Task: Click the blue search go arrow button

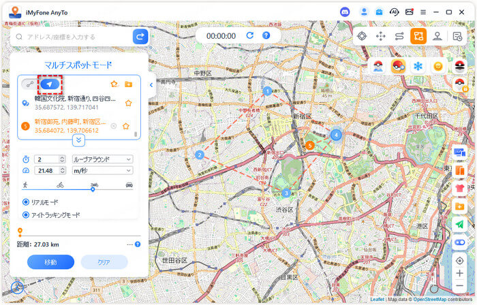Action: pos(140,37)
